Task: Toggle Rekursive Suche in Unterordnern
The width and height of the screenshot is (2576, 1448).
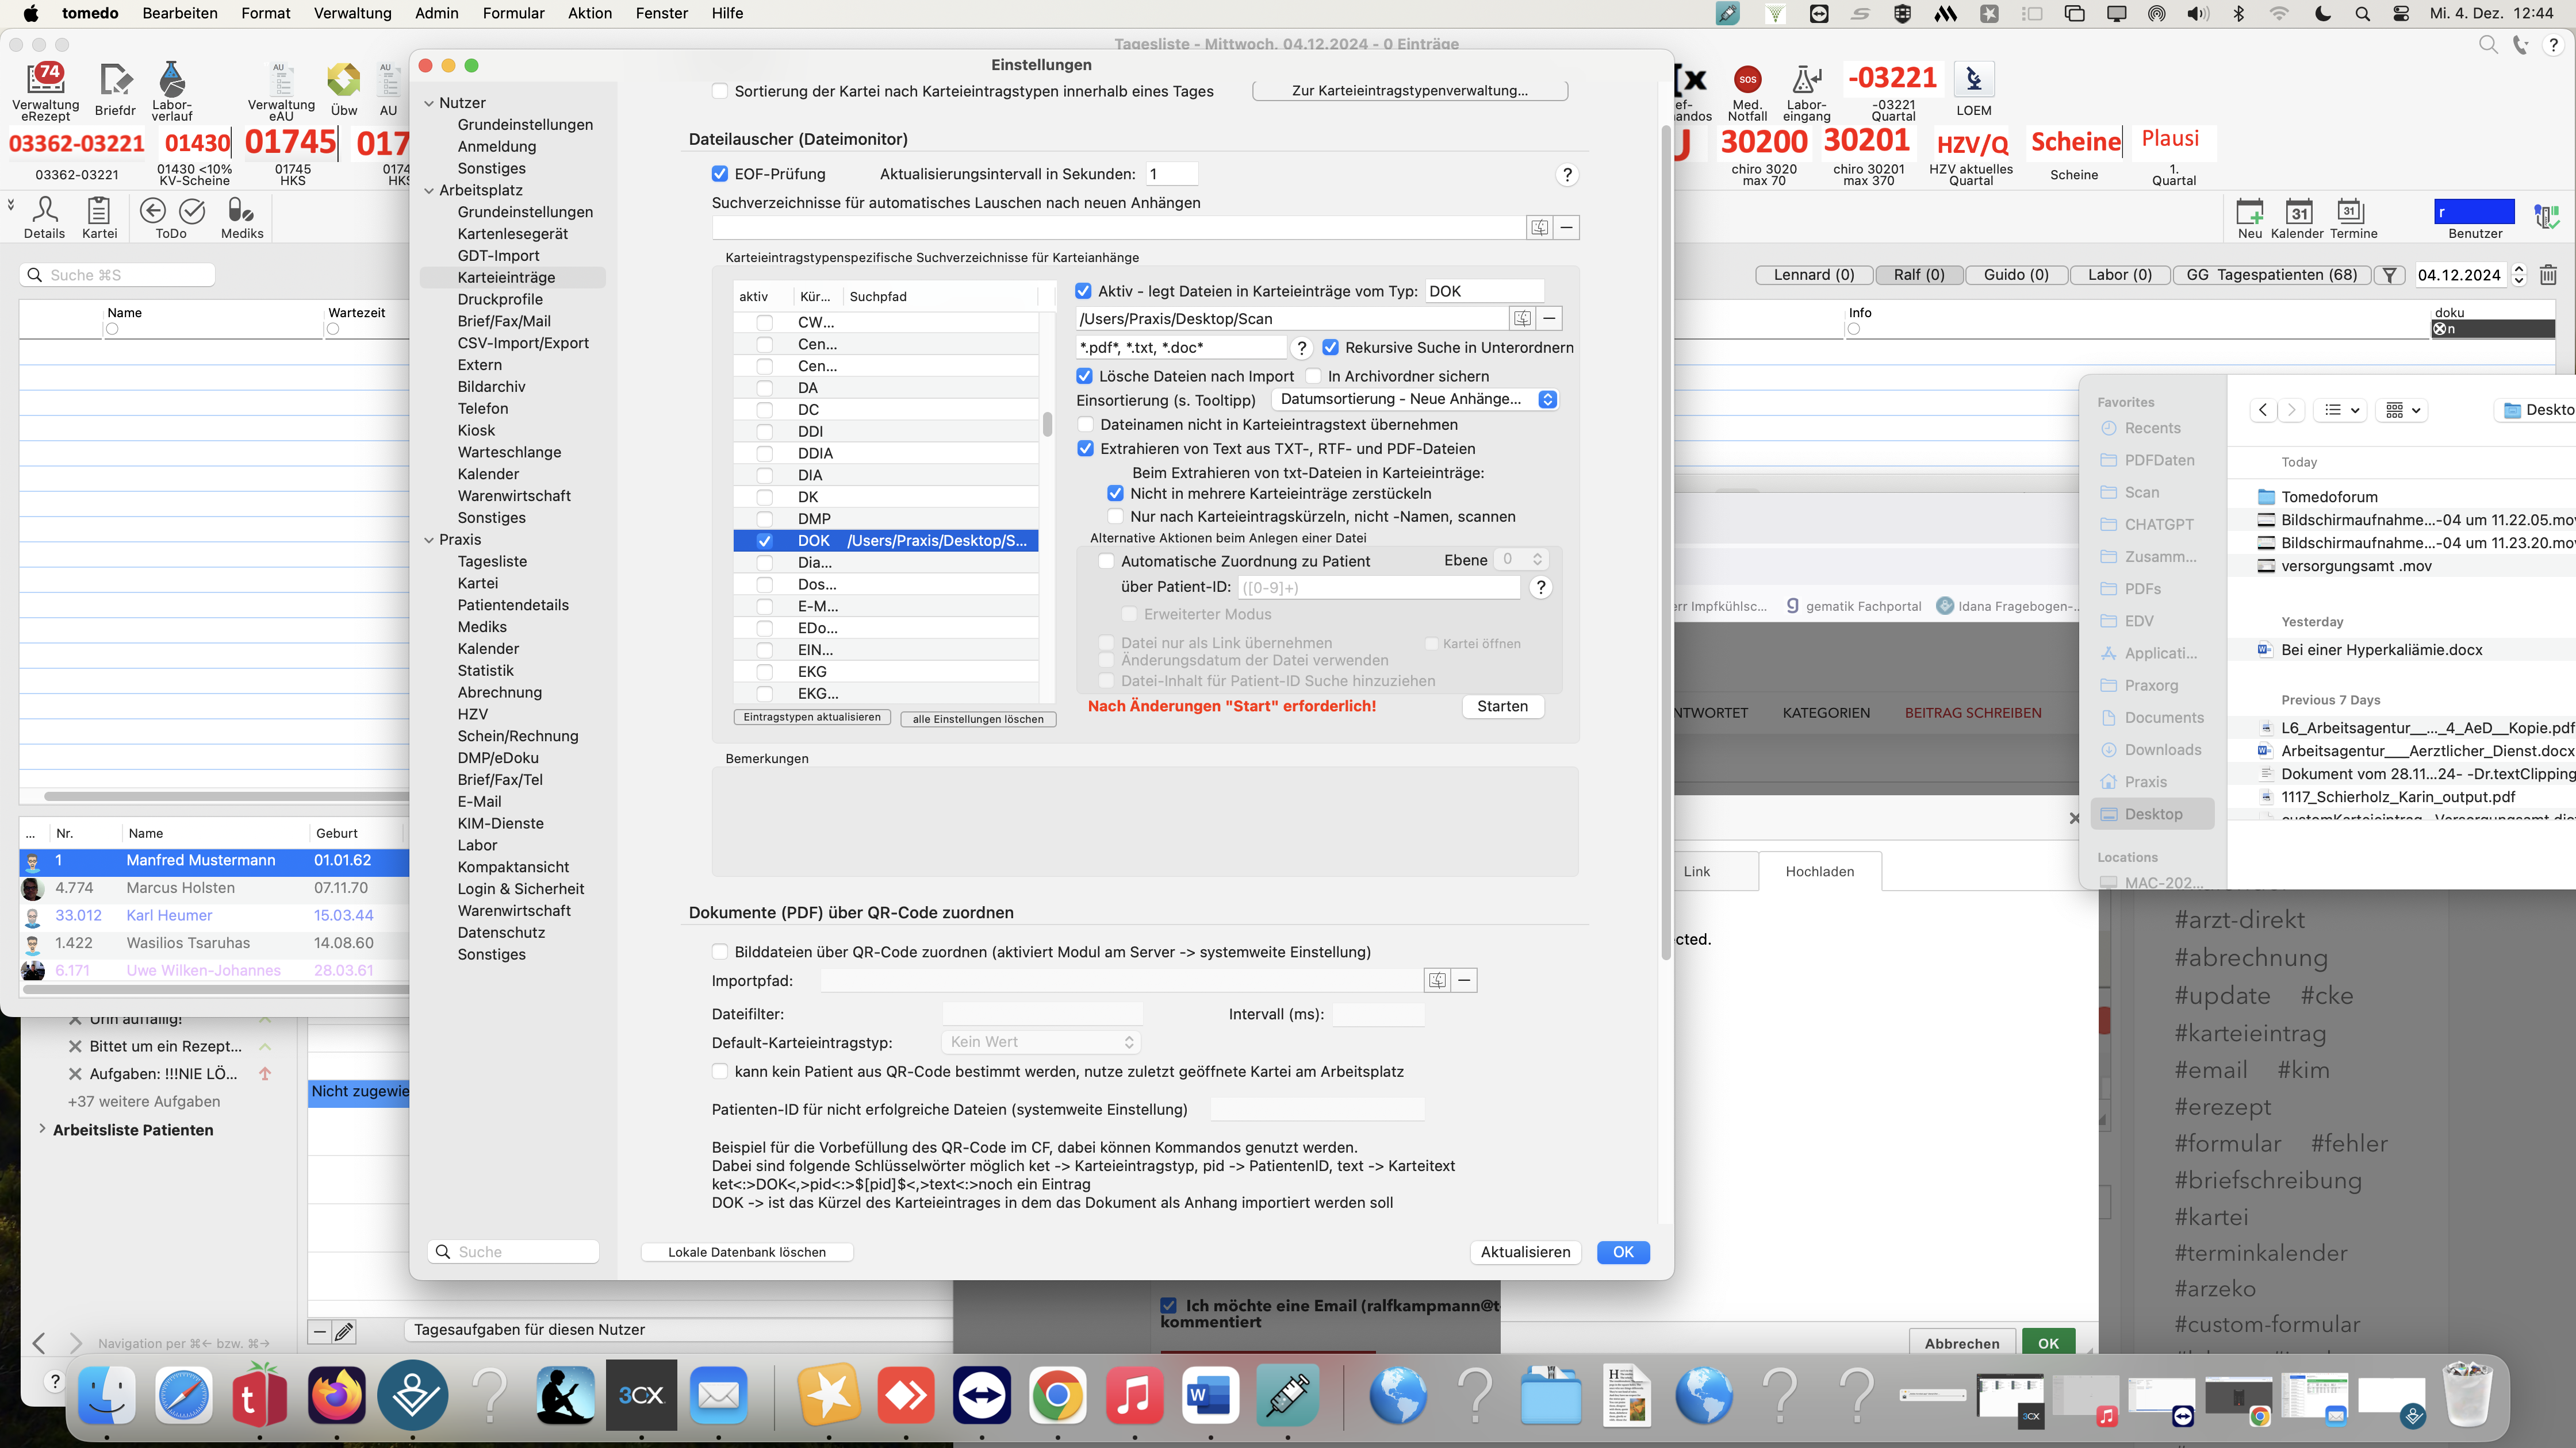Action: [1330, 348]
